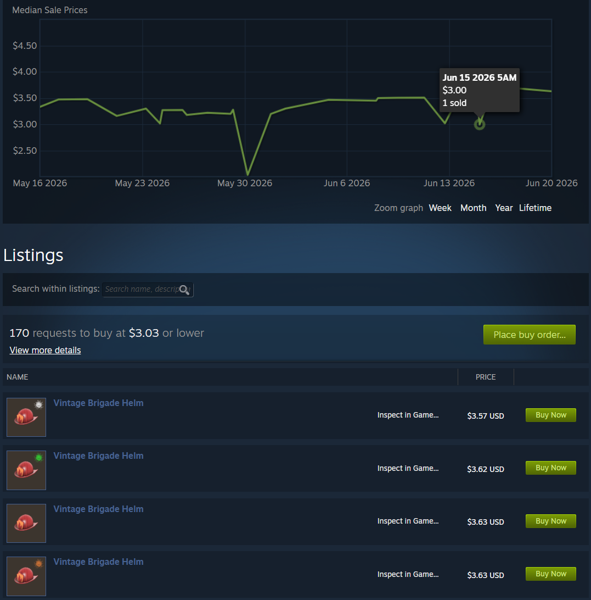The height and width of the screenshot is (600, 591).
Task: Open Brigade Helm thumbnail with orange spark
Action: (26, 576)
